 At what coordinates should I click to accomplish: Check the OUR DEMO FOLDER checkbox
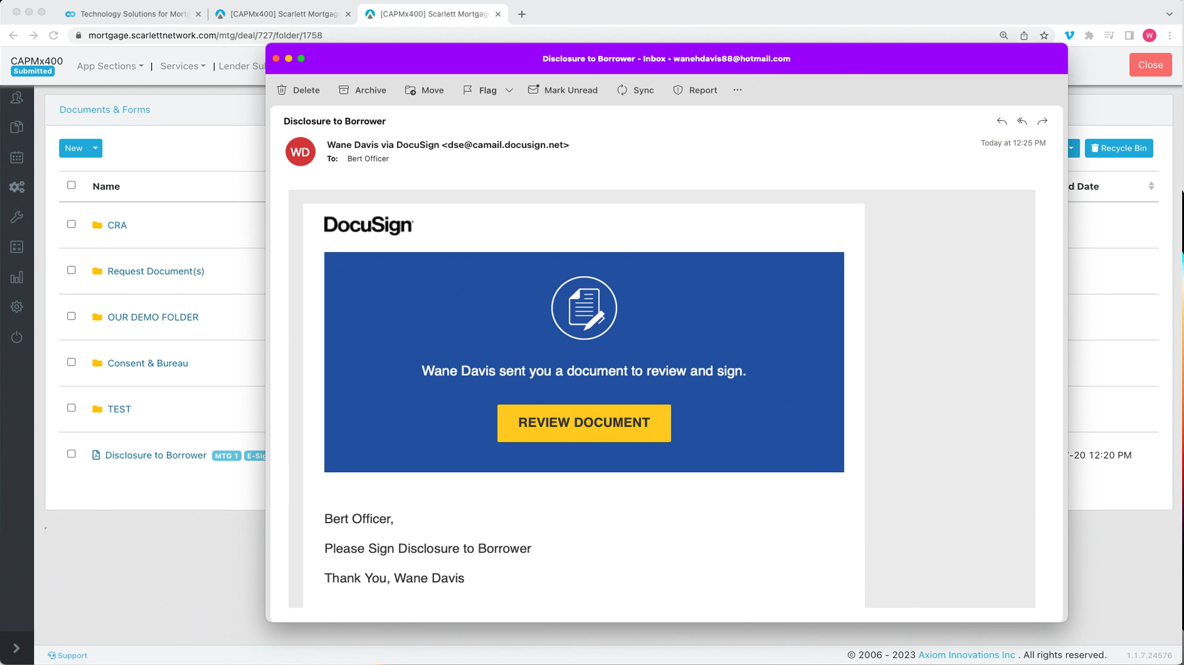[72, 316]
